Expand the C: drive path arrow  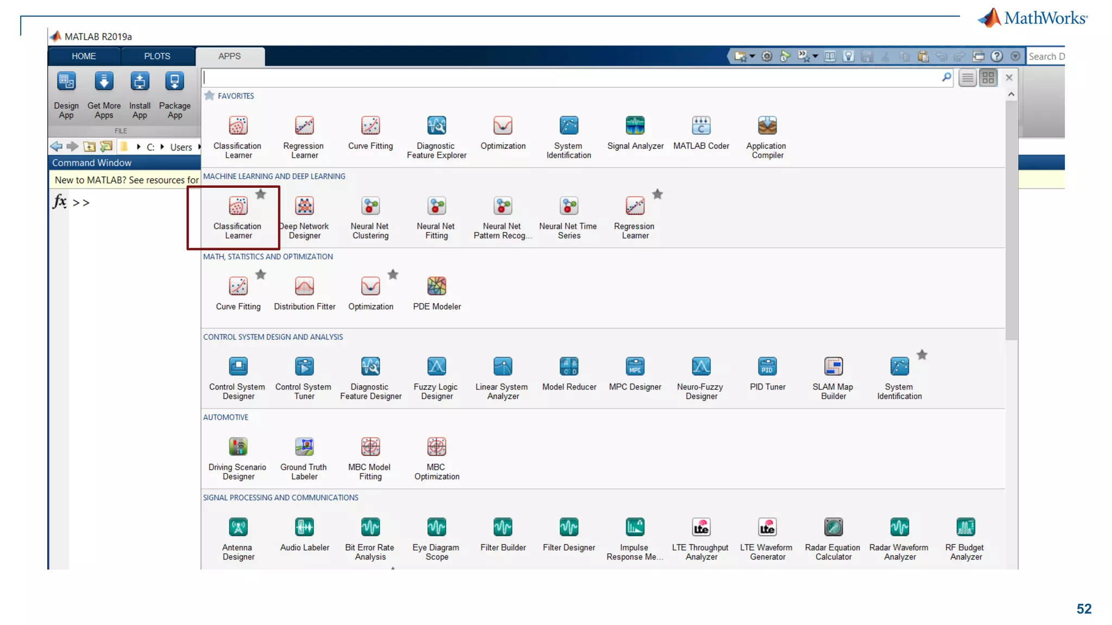162,147
